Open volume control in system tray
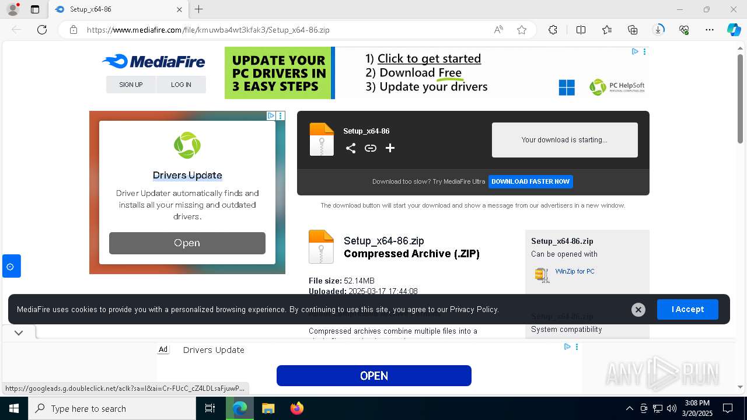This screenshot has height=420, width=747. click(x=672, y=408)
